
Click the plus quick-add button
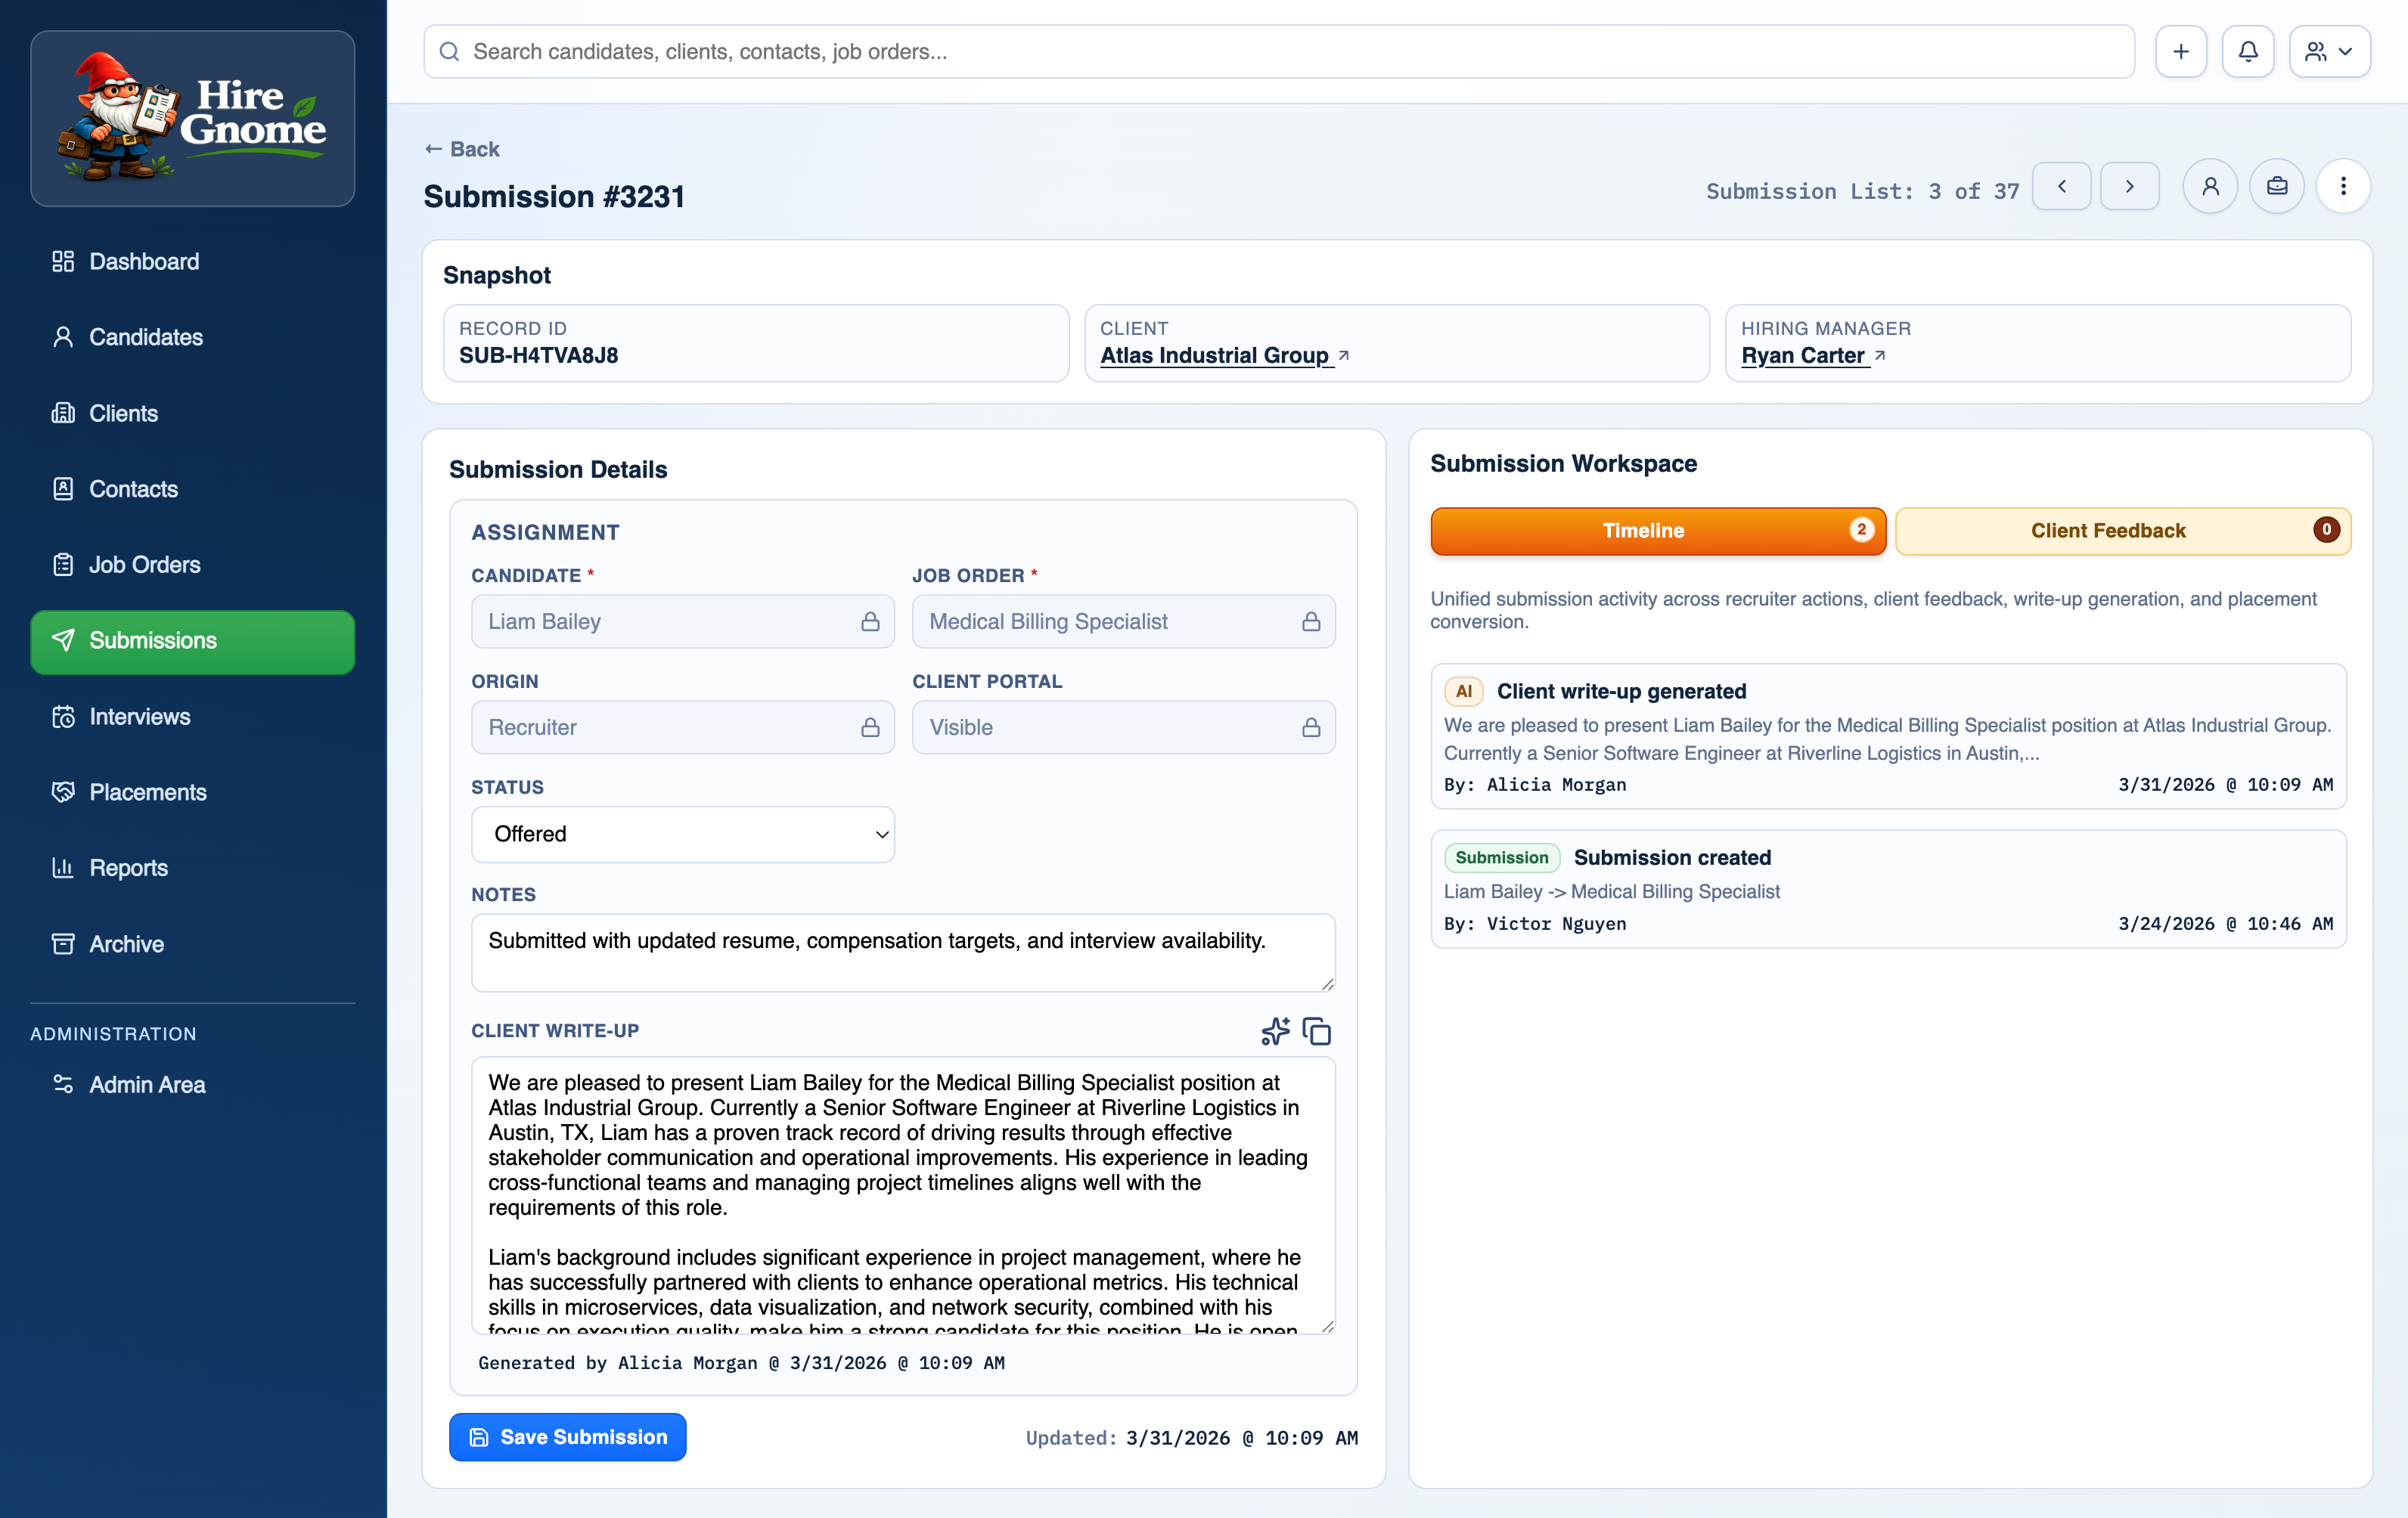pos(2180,51)
